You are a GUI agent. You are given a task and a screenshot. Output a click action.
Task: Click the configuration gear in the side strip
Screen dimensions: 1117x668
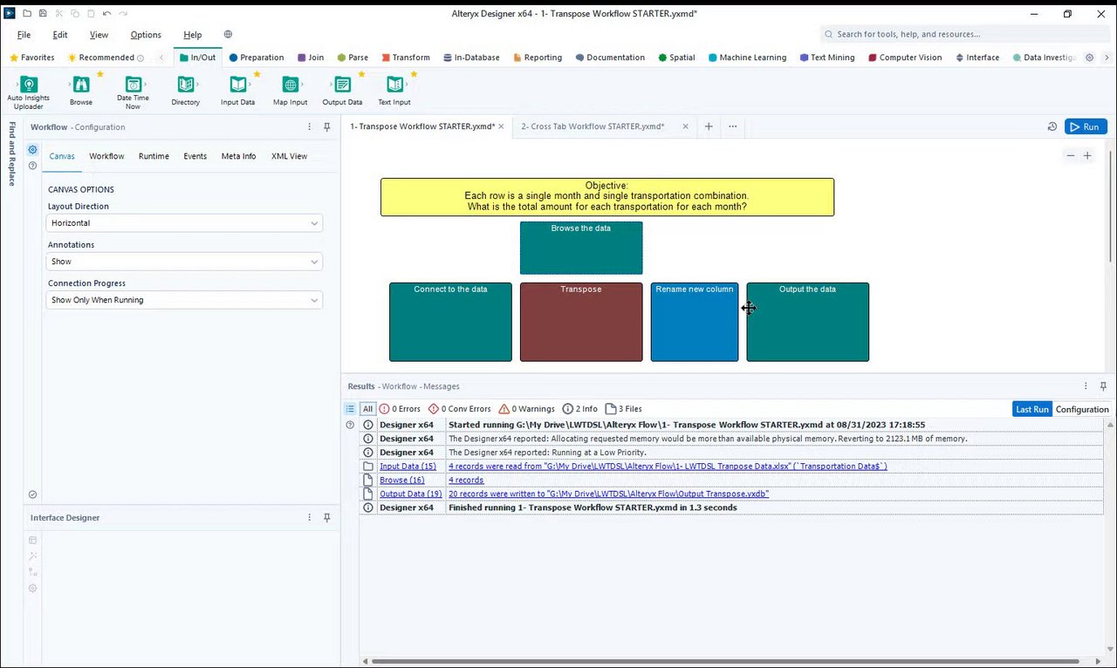[x=32, y=150]
